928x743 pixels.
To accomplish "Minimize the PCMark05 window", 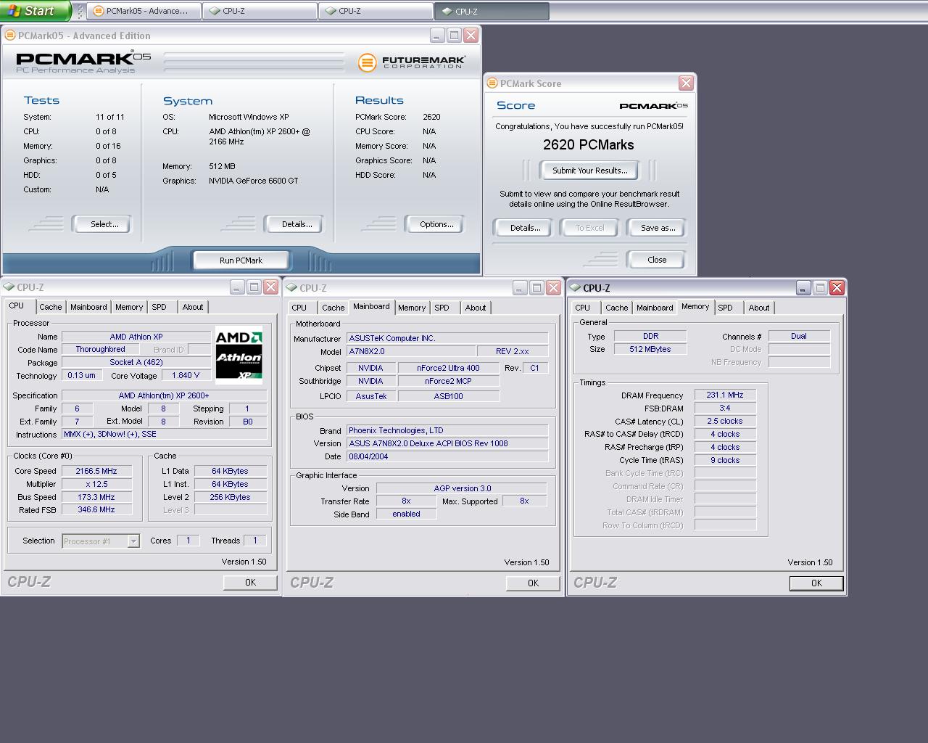I will (437, 35).
